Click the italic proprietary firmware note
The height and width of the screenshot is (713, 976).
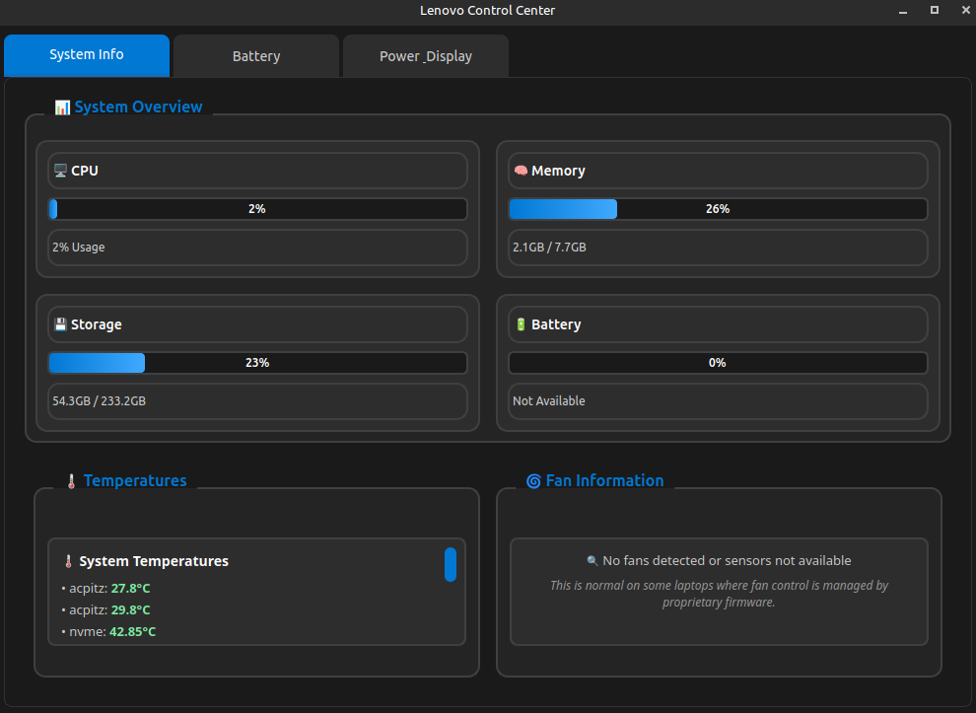(x=719, y=594)
